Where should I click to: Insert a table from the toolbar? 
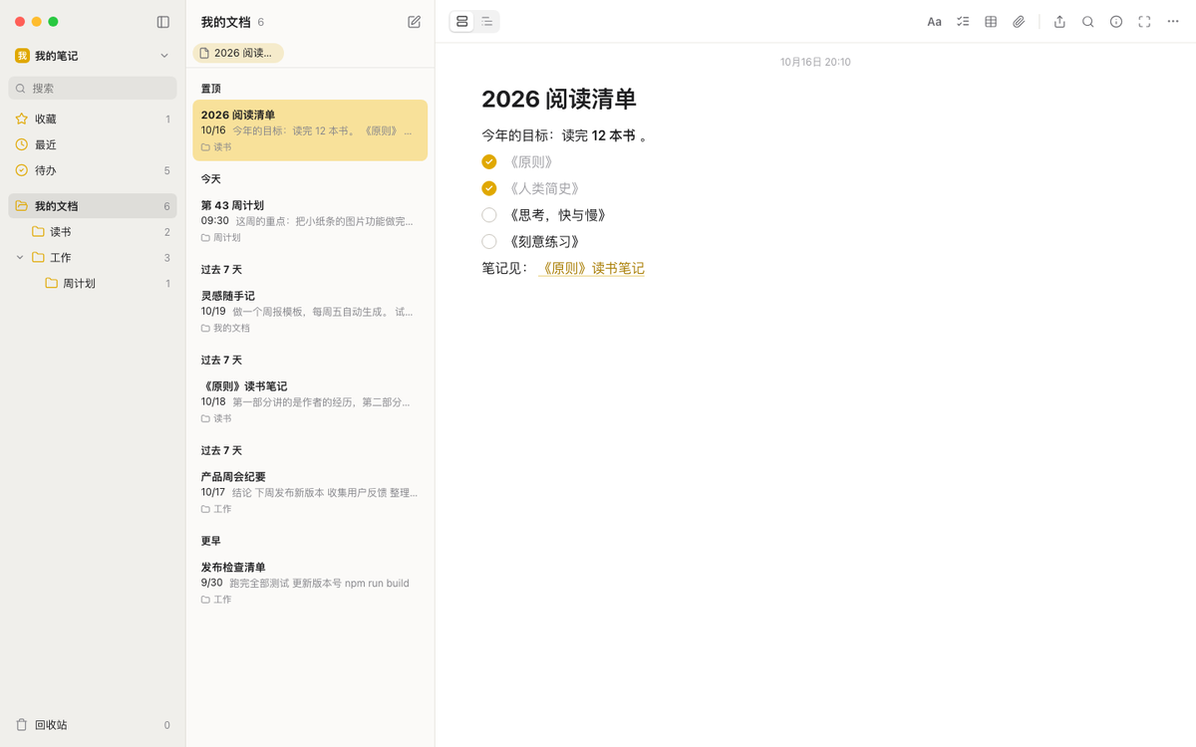[991, 22]
